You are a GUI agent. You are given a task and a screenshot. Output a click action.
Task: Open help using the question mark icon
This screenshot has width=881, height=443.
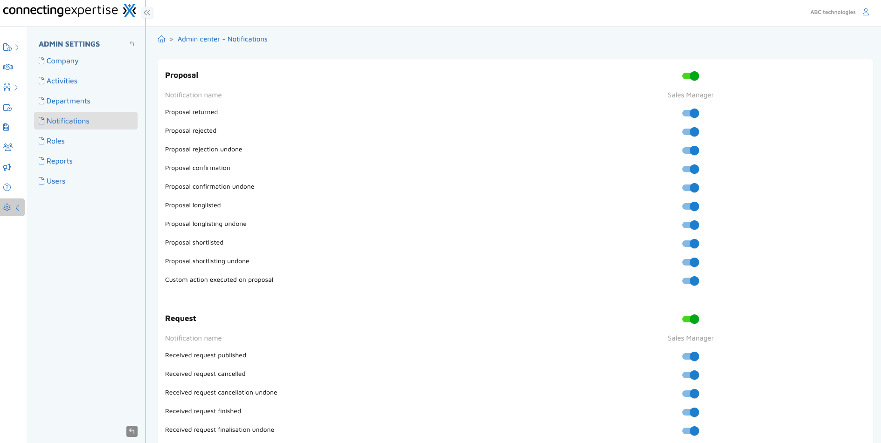tap(7, 187)
